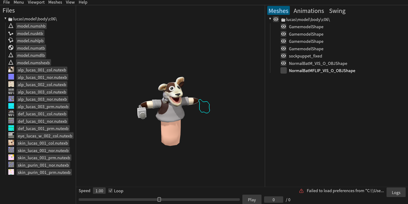Screen dimensions: 408x204
Task: Click the Play animation button
Action: pos(251,199)
